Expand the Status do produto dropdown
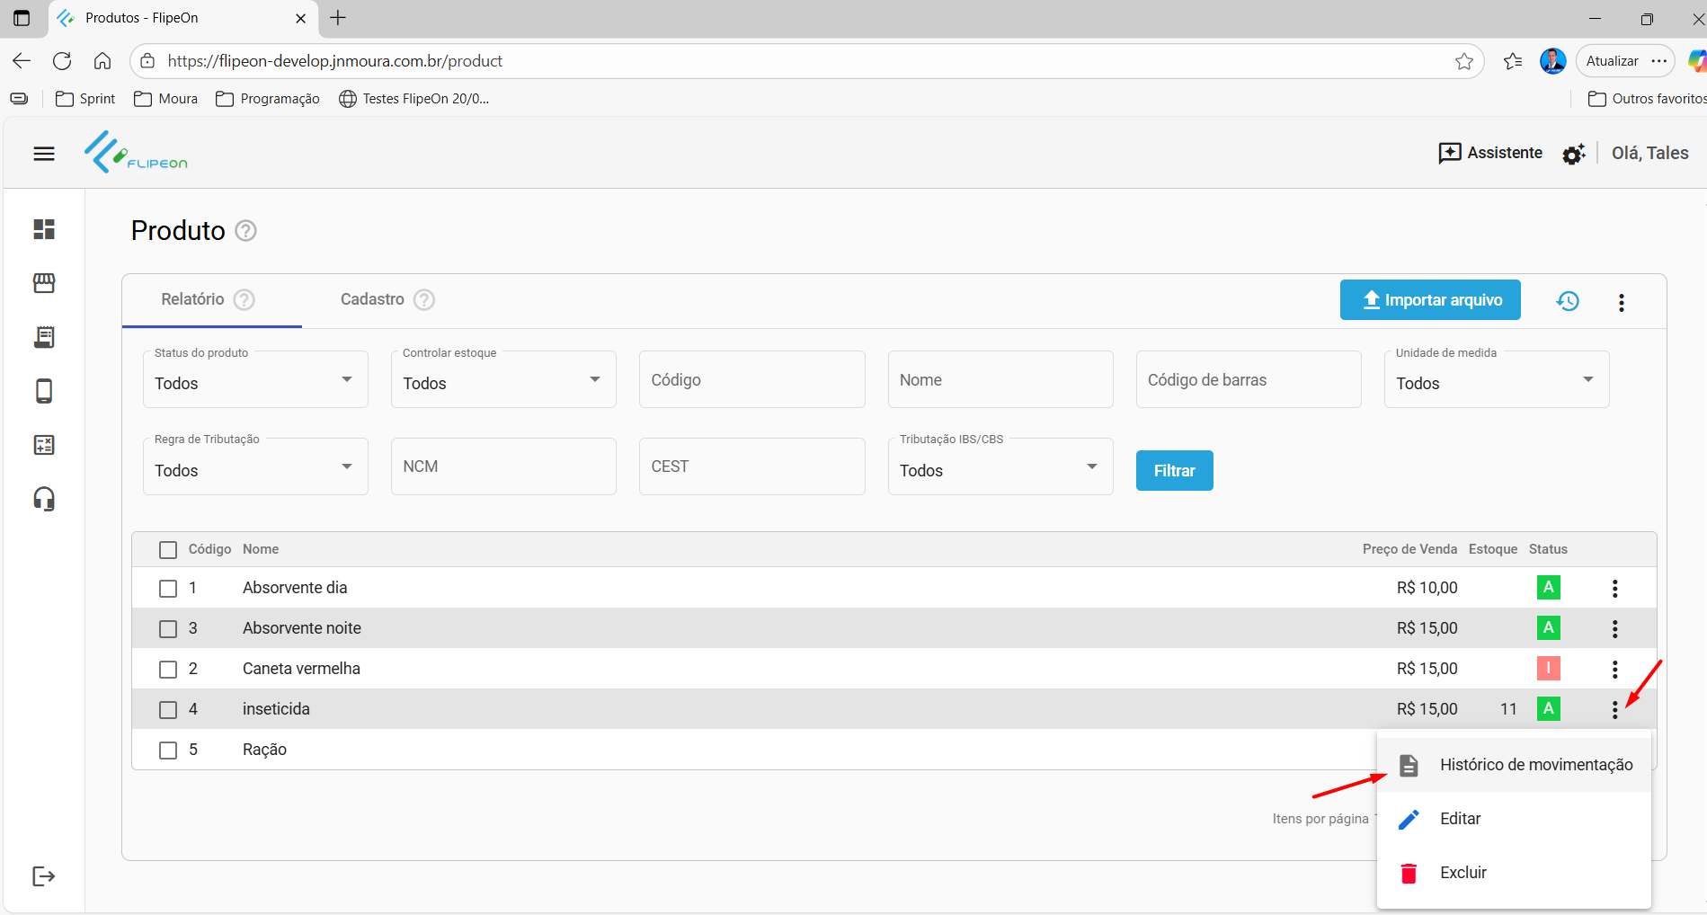 255,380
